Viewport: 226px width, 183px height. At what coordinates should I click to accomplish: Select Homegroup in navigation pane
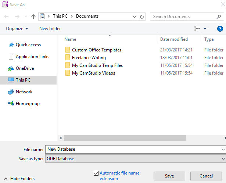pyautogui.click(x=28, y=104)
